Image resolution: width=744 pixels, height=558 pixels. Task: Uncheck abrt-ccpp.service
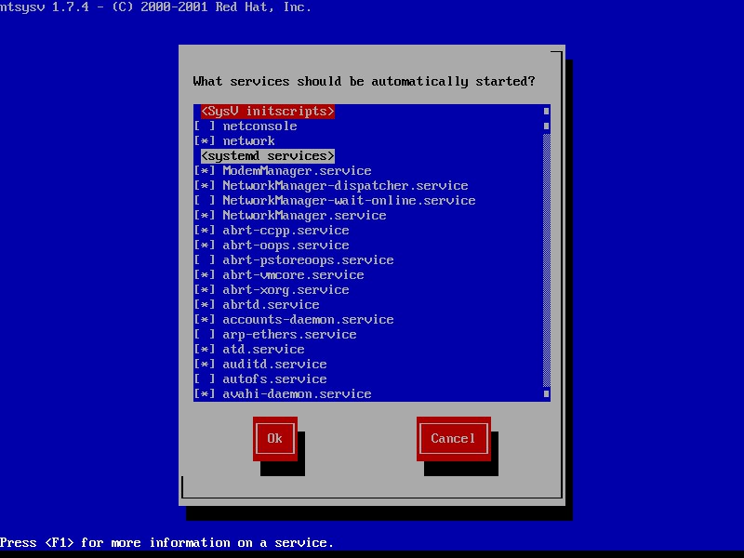point(205,230)
